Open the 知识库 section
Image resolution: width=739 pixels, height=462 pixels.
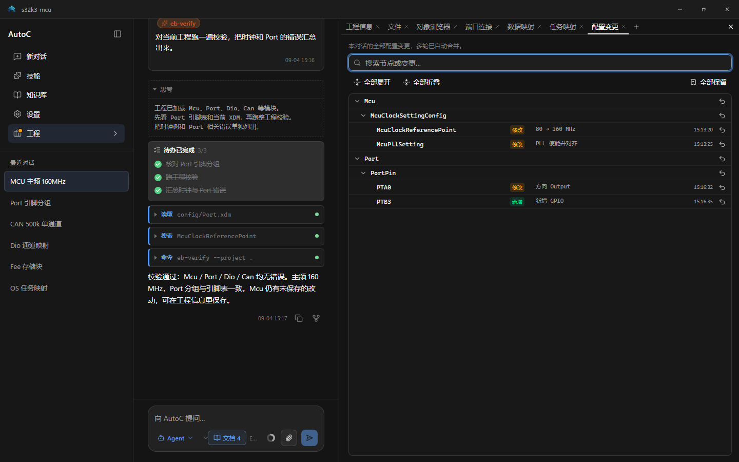66,95
